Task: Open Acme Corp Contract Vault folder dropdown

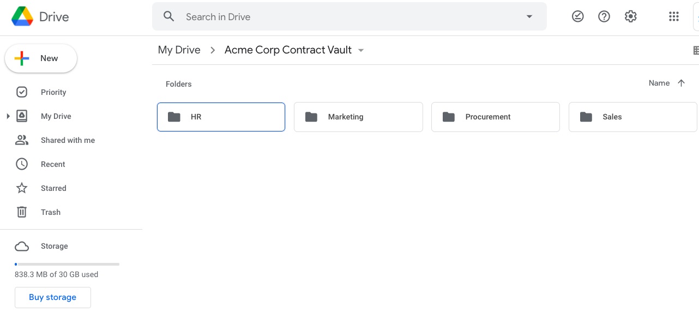Action: pos(361,50)
